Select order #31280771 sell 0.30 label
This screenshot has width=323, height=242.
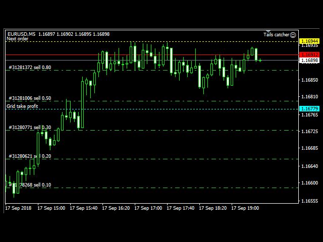[x=30, y=128]
